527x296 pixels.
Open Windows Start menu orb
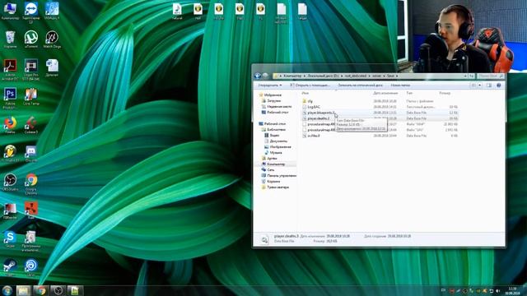(7, 290)
